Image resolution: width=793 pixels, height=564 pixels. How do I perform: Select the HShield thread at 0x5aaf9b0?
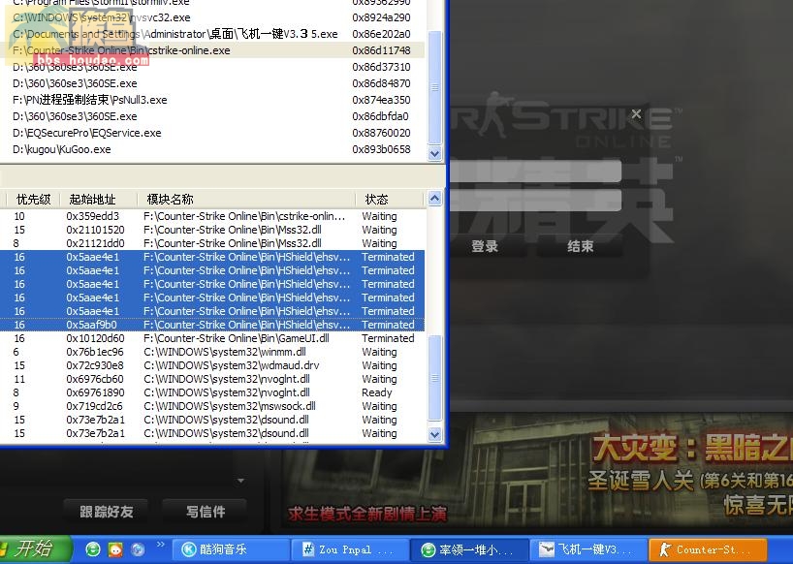point(212,325)
